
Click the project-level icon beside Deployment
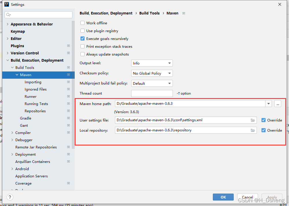68,154
